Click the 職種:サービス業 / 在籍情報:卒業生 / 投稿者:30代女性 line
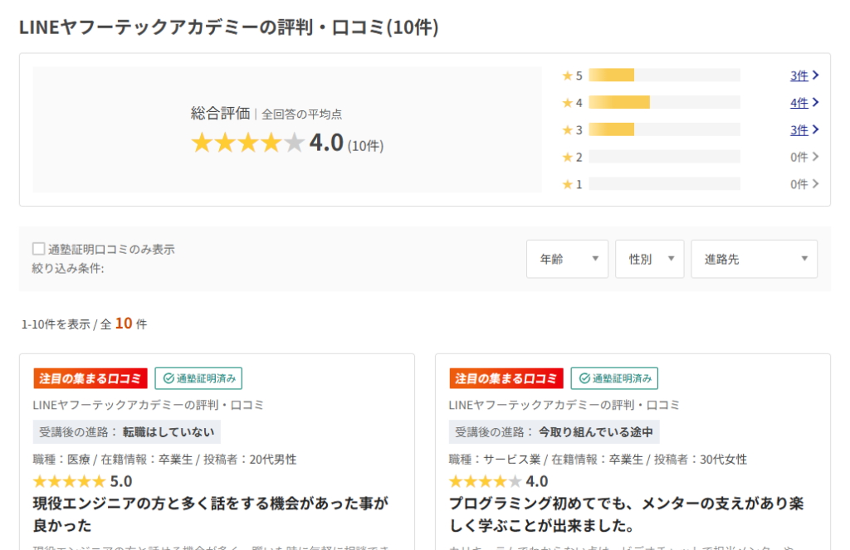850x550 pixels. pos(598,460)
